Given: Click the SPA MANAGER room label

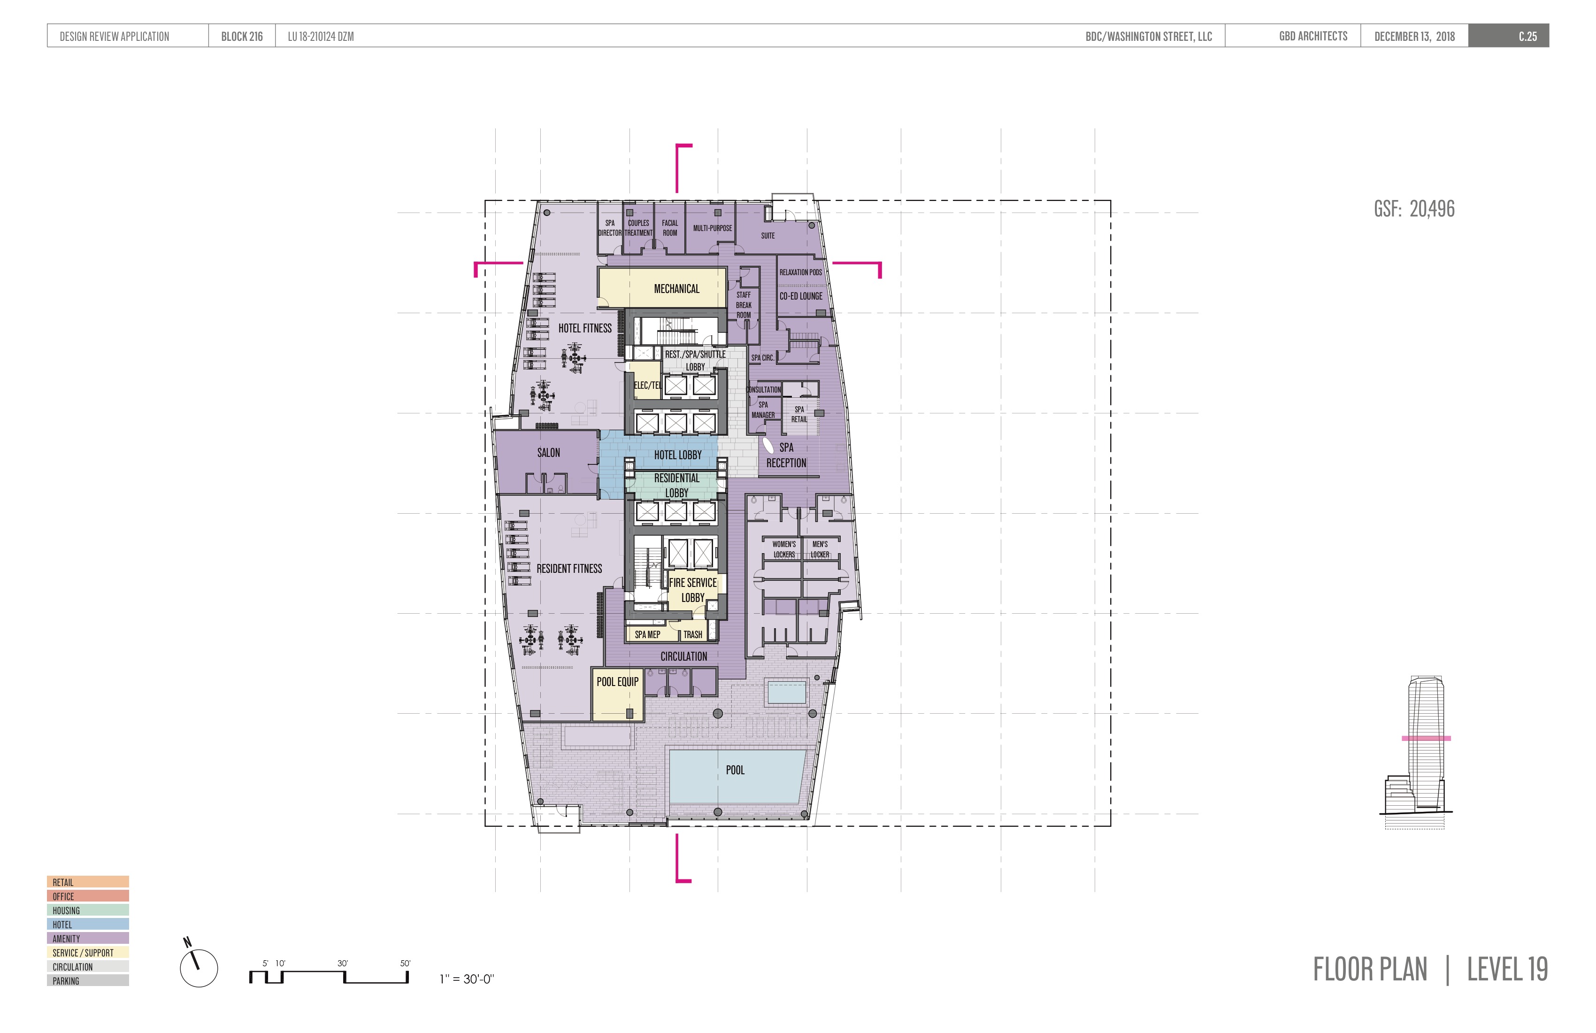Looking at the screenshot, I should (x=763, y=410).
